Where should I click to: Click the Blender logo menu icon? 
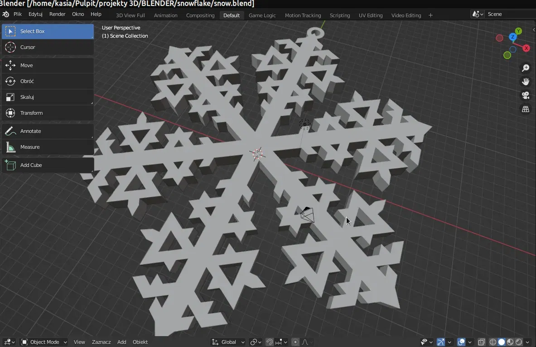(6, 14)
